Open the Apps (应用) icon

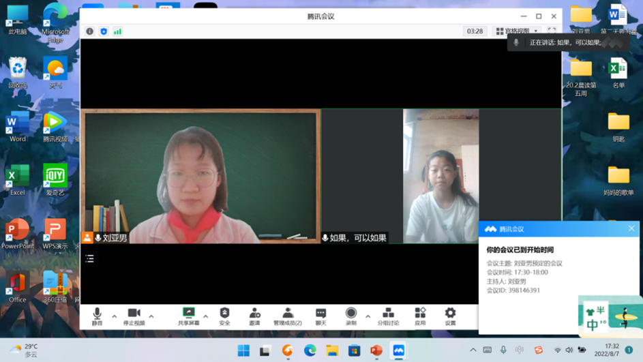tap(420, 316)
